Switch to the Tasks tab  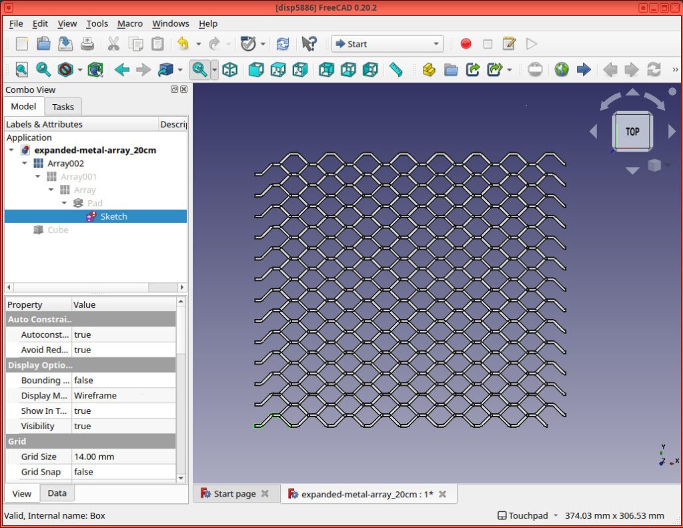(63, 106)
